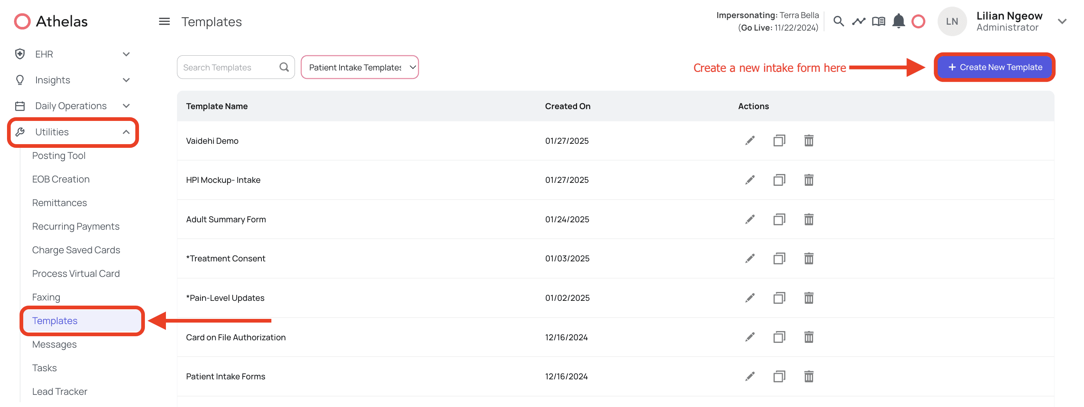The width and height of the screenshot is (1084, 407).
Task: Click the search magnifier in header
Action: [x=838, y=21]
